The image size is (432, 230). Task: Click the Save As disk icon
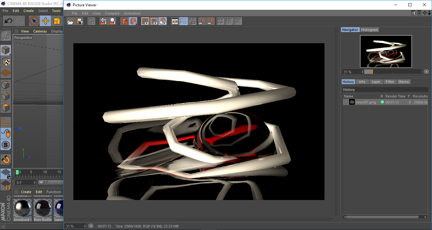(x=80, y=21)
